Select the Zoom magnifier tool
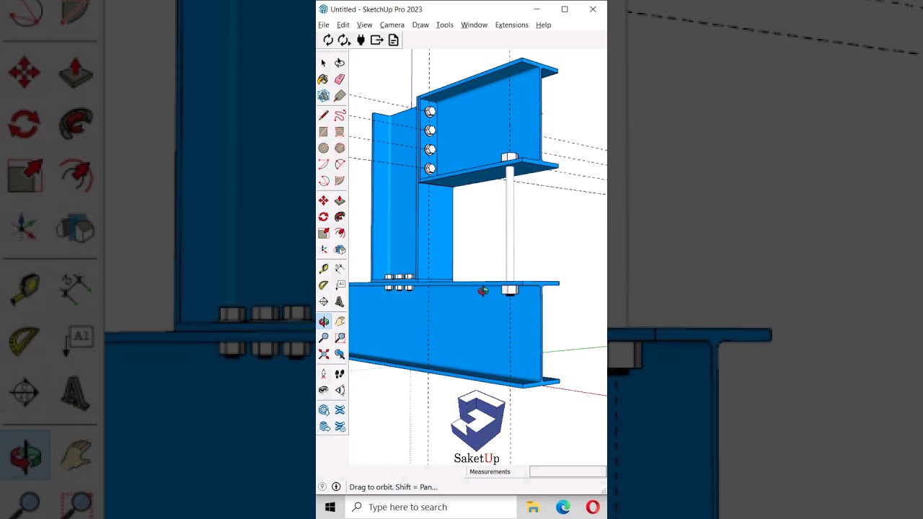Viewport: 923px width, 519px height. pyautogui.click(x=324, y=338)
